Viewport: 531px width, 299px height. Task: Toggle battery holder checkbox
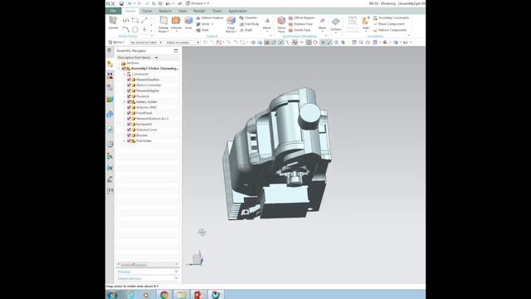129,101
